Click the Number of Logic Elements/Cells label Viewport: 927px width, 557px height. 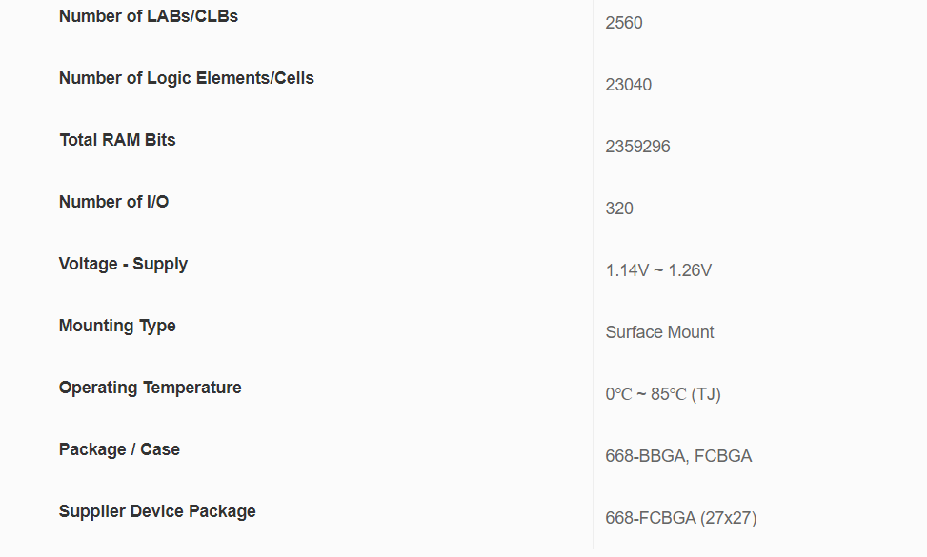186,78
